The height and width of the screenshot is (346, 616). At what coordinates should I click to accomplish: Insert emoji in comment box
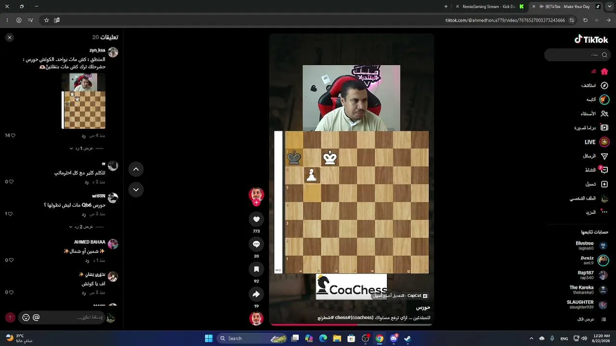point(26,317)
